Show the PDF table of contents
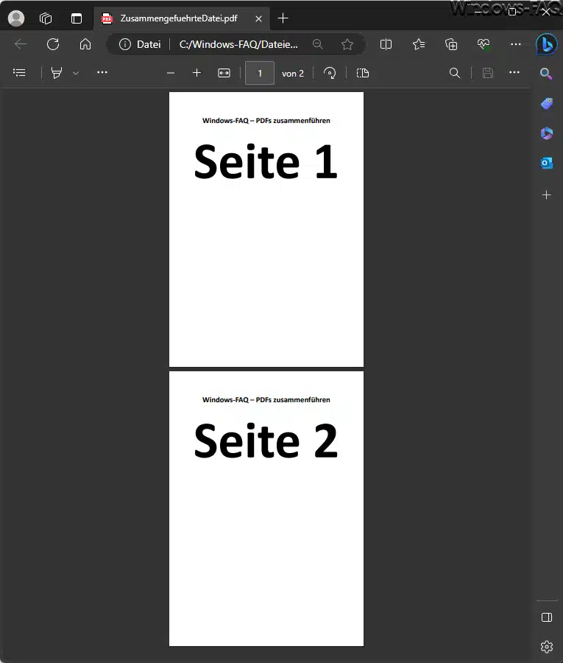Viewport: 563px width, 663px height. pyautogui.click(x=19, y=73)
